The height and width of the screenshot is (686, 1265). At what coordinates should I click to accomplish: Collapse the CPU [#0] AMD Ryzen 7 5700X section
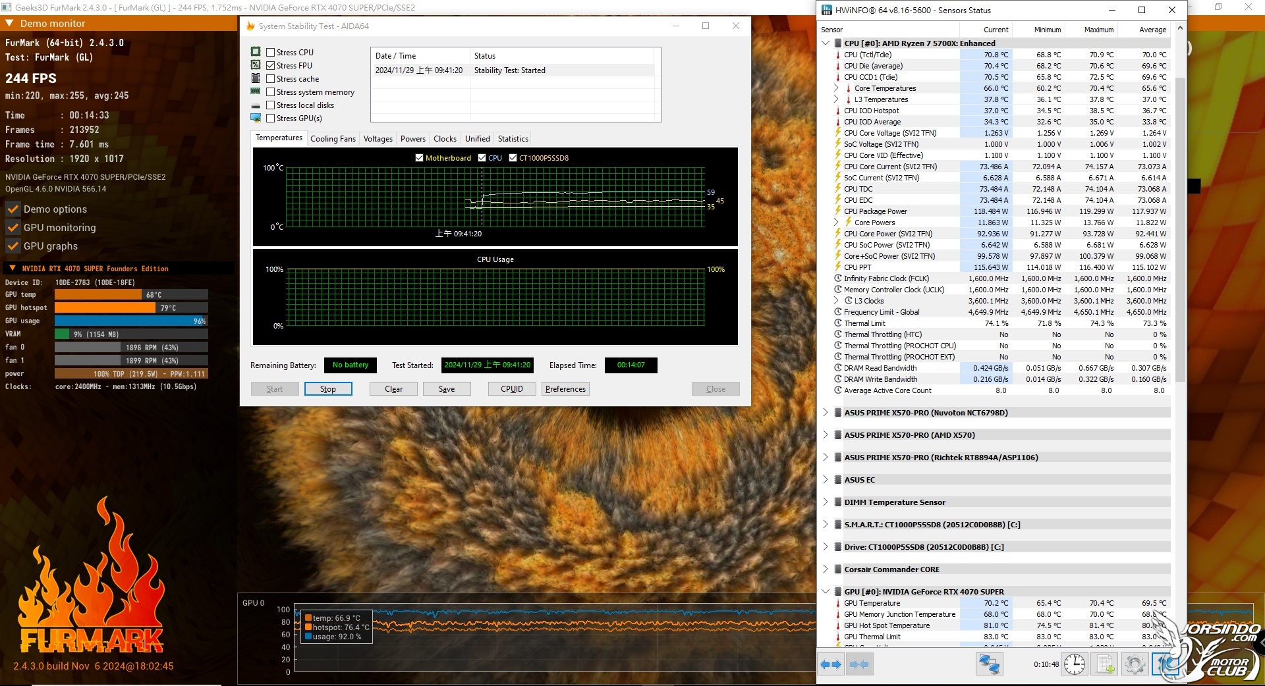(826, 43)
